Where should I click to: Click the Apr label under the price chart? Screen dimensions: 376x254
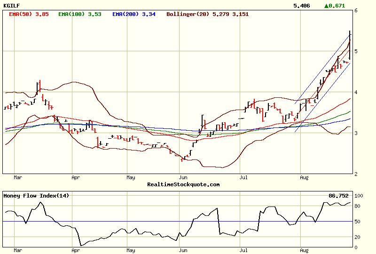[x=76, y=177]
